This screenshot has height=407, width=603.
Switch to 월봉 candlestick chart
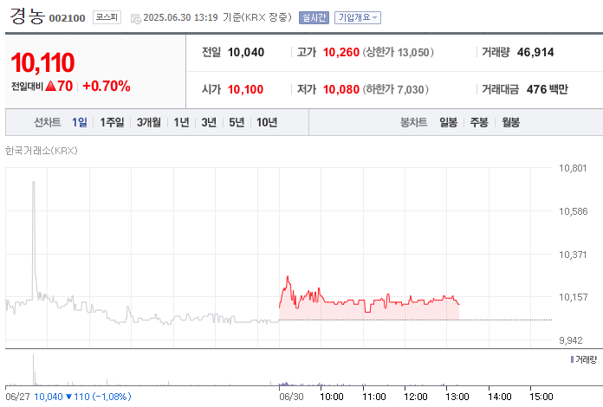pos(510,122)
